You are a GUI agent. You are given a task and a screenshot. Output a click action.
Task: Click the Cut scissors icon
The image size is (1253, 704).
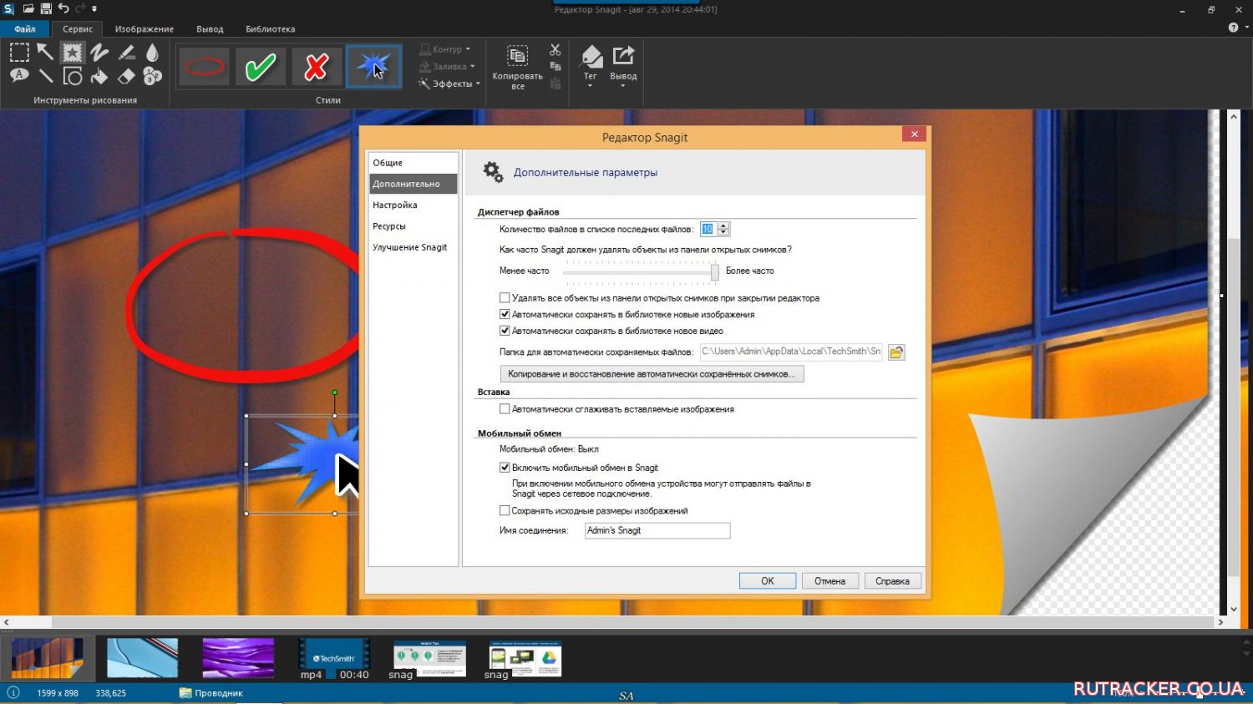555,50
